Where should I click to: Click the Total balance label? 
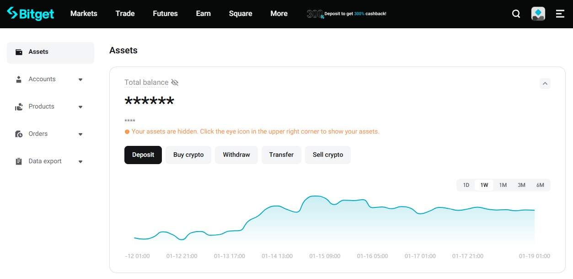click(146, 83)
